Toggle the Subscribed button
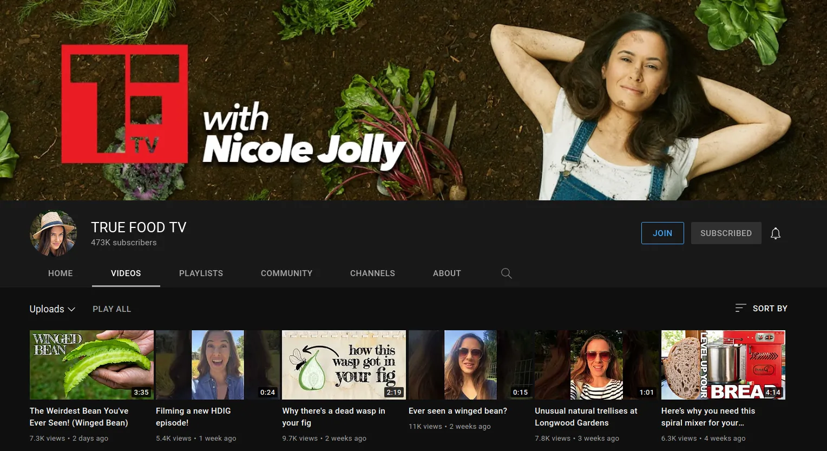Screen dimensions: 827x451 coord(726,233)
